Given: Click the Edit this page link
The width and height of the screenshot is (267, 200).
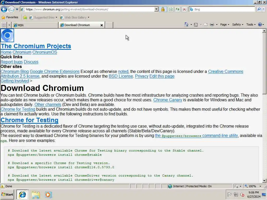Looking at the screenshot, I should [162, 76].
